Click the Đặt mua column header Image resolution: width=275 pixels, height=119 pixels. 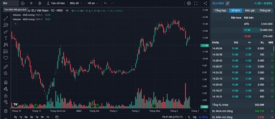click(x=236, y=18)
